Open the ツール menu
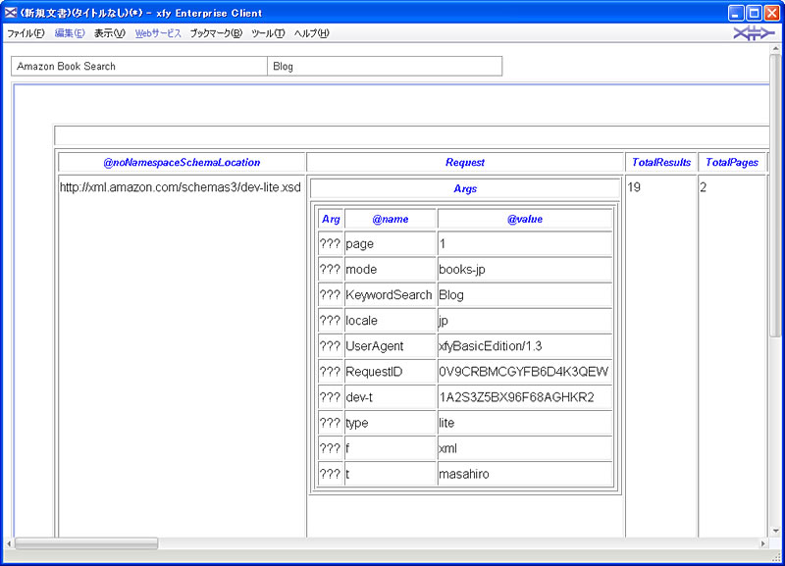 pyautogui.click(x=268, y=33)
